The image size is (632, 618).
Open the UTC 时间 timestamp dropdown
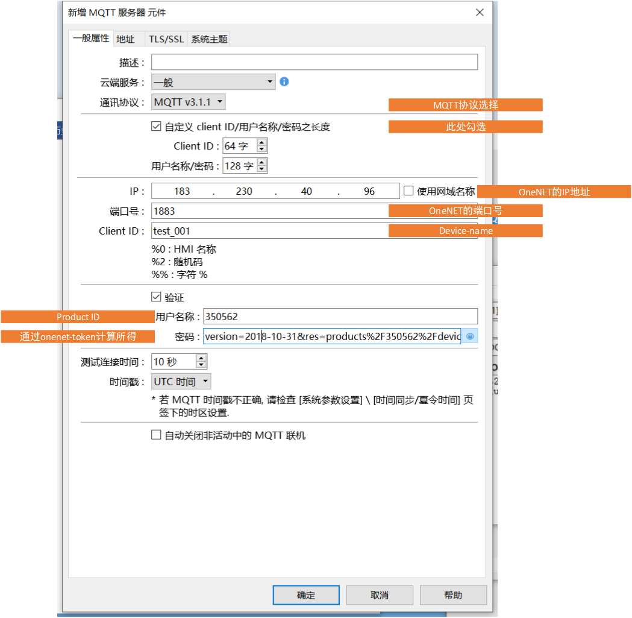181,382
